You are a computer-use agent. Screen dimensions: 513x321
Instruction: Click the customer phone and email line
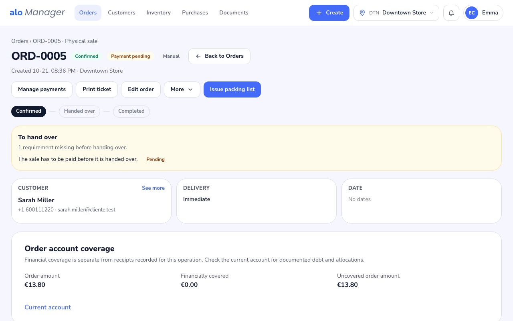click(67, 210)
